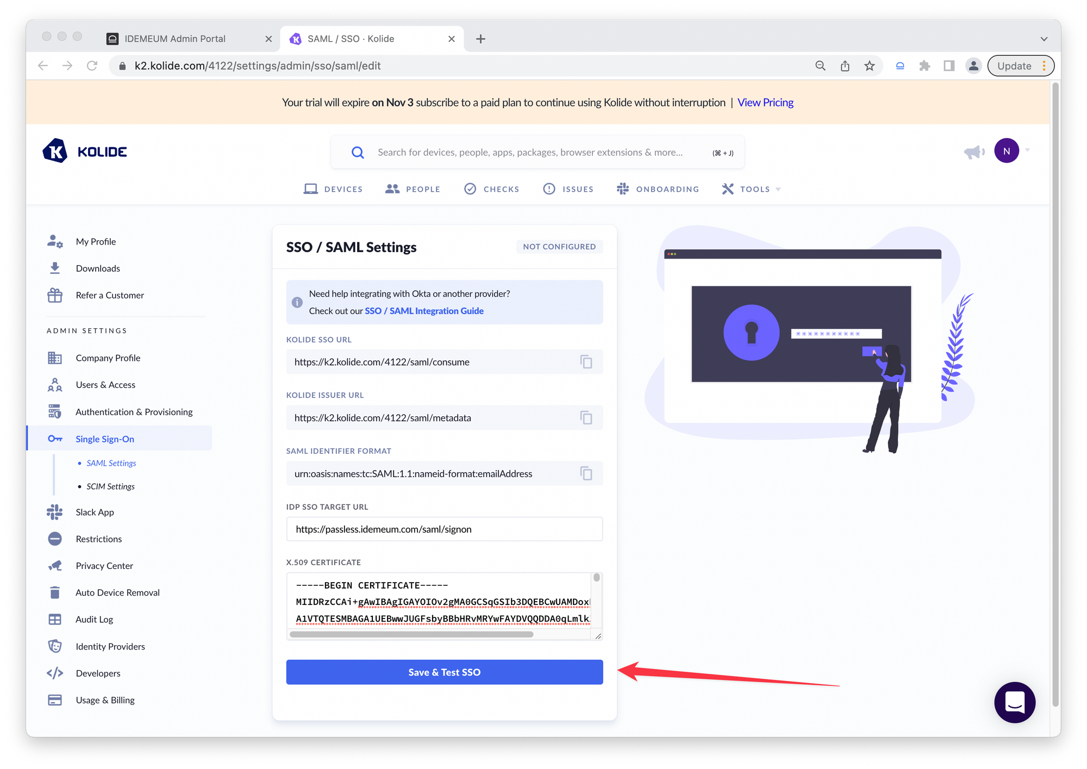
Task: Click the Refer a Customer gift icon
Action: coord(55,295)
